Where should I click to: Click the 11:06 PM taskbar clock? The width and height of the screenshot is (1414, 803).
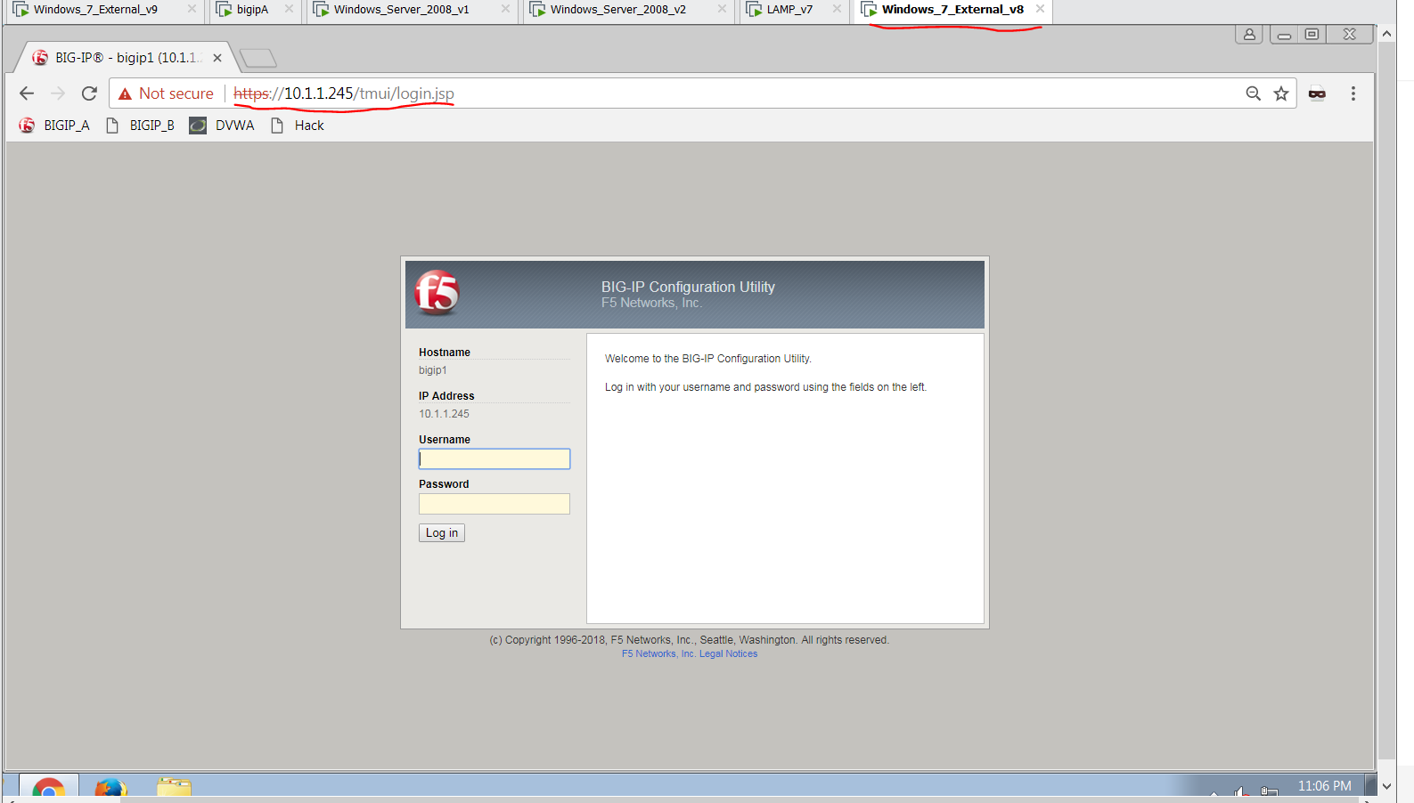(x=1324, y=786)
